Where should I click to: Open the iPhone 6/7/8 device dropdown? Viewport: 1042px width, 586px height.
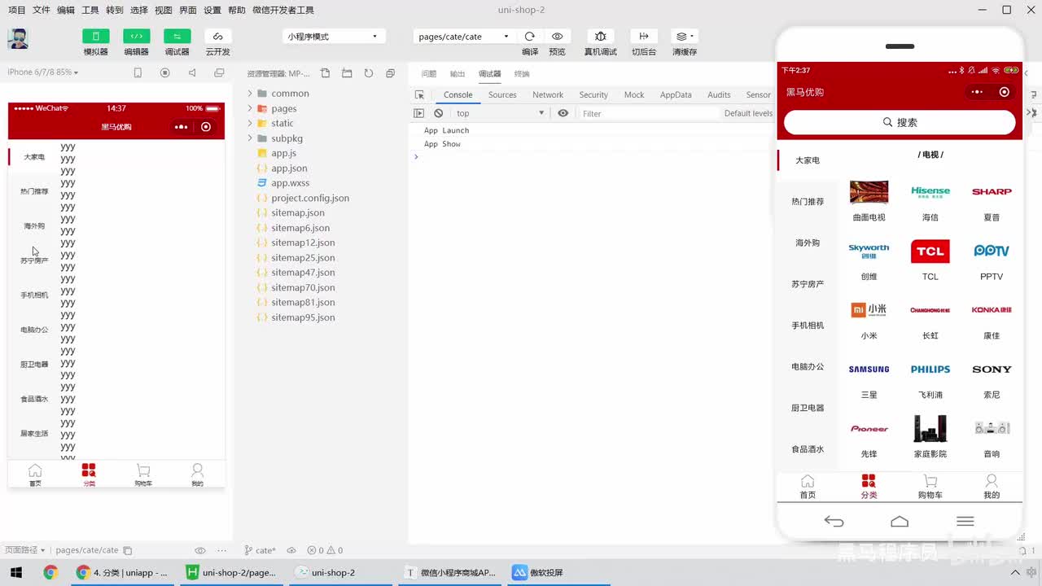[42, 72]
